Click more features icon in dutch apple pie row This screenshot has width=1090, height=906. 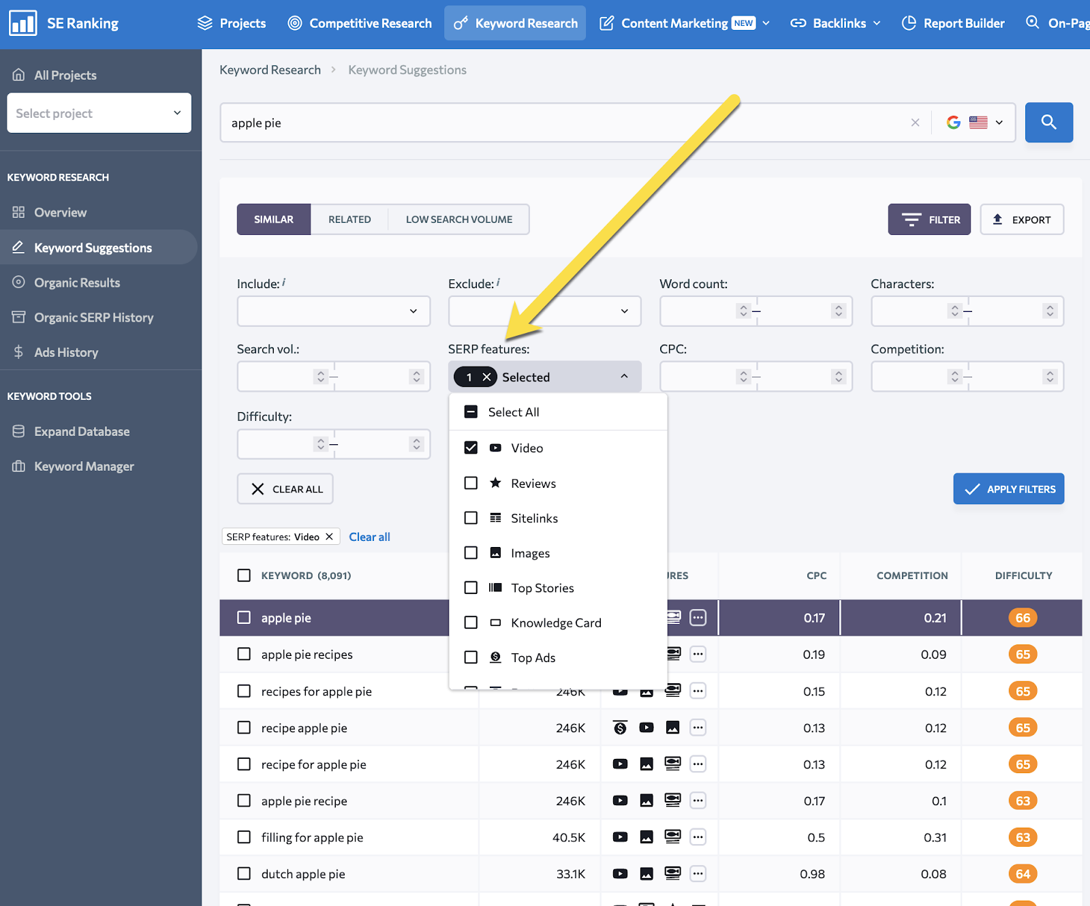pyautogui.click(x=698, y=874)
